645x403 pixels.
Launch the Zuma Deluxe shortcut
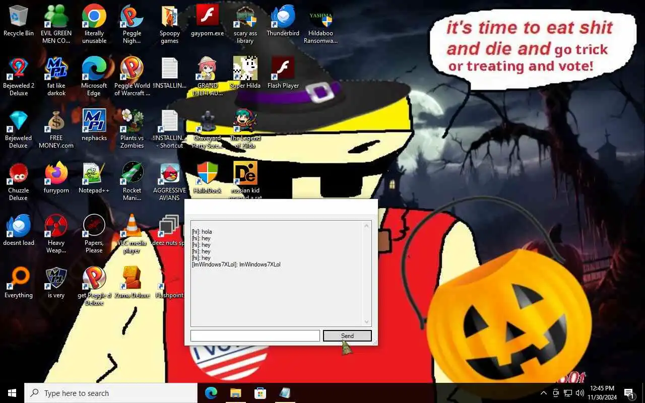tap(132, 283)
